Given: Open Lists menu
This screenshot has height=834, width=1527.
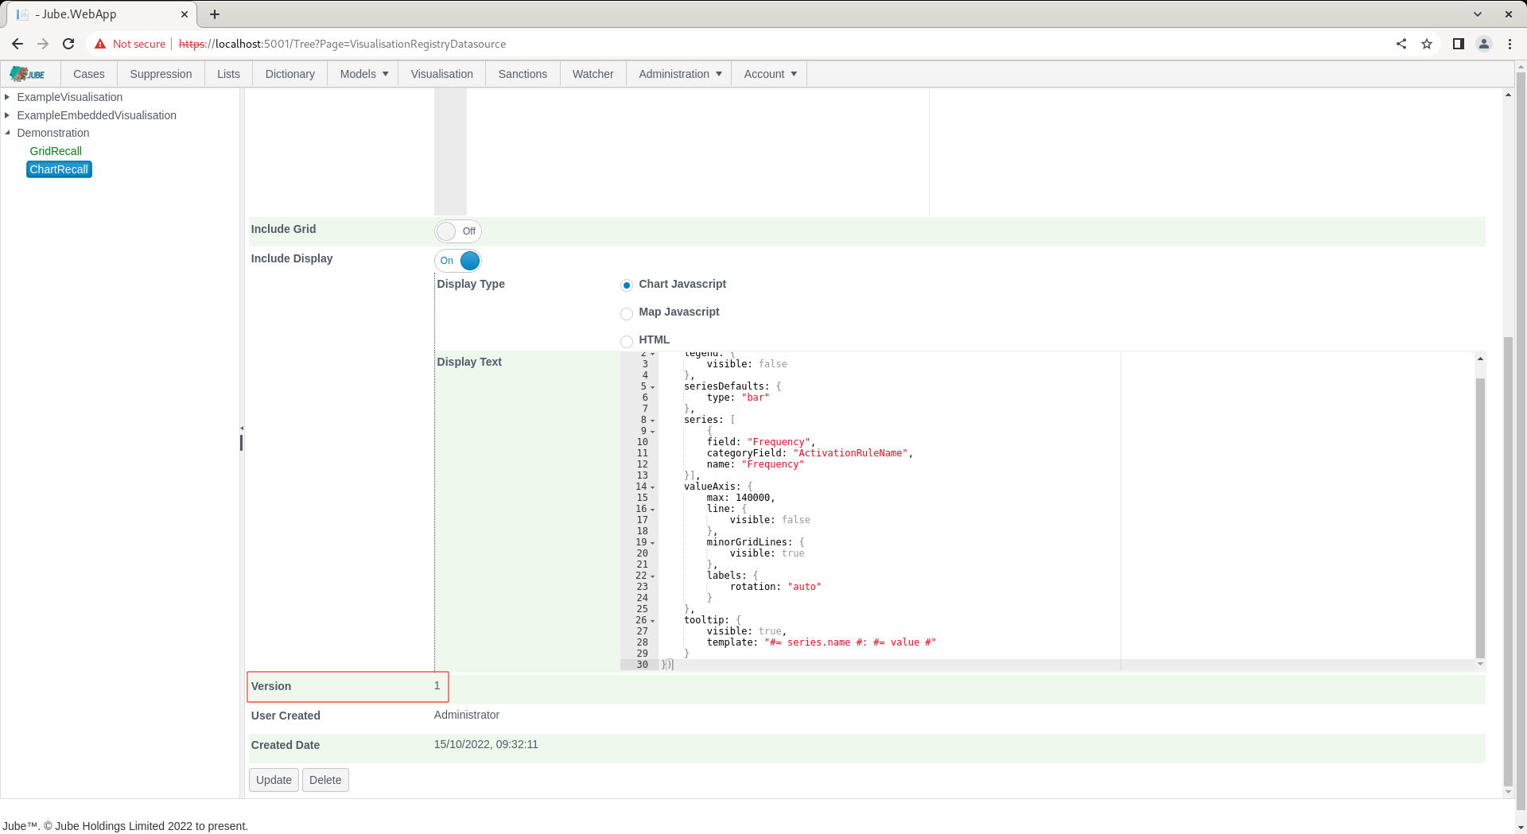Looking at the screenshot, I should pos(228,74).
